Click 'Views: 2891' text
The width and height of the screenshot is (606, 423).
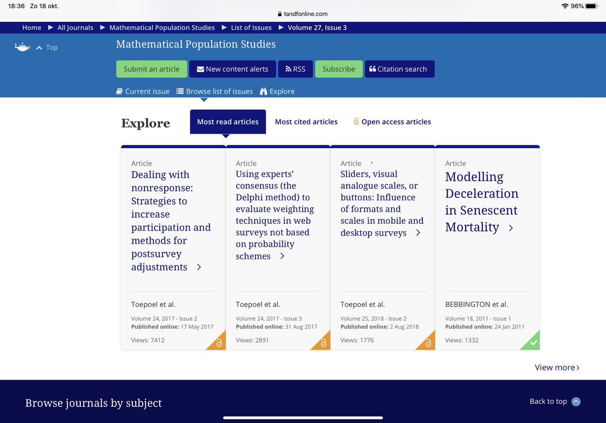[x=252, y=340]
